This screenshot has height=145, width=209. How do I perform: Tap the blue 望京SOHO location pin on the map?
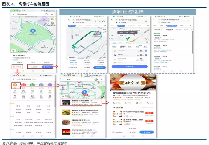pos(33,31)
